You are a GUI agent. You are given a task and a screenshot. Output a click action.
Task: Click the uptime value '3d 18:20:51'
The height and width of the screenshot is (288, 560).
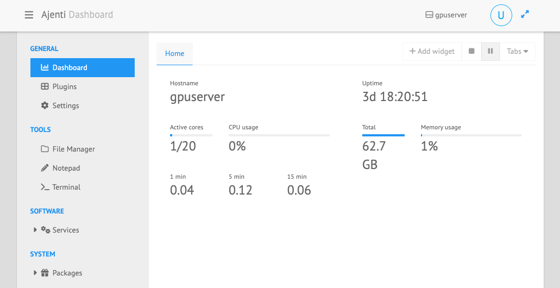[395, 97]
